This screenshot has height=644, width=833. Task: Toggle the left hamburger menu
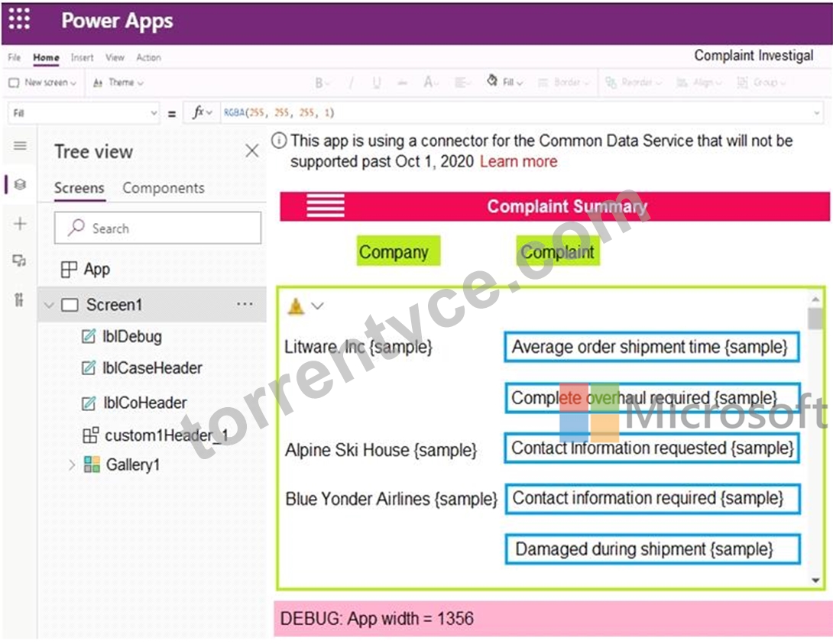[20, 145]
